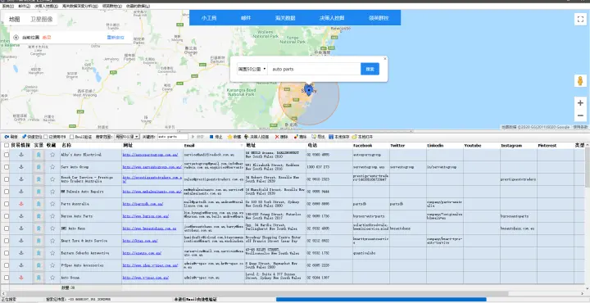Toggle fullscreen map view icon
This screenshot has height=303, width=590.
coord(580,19)
